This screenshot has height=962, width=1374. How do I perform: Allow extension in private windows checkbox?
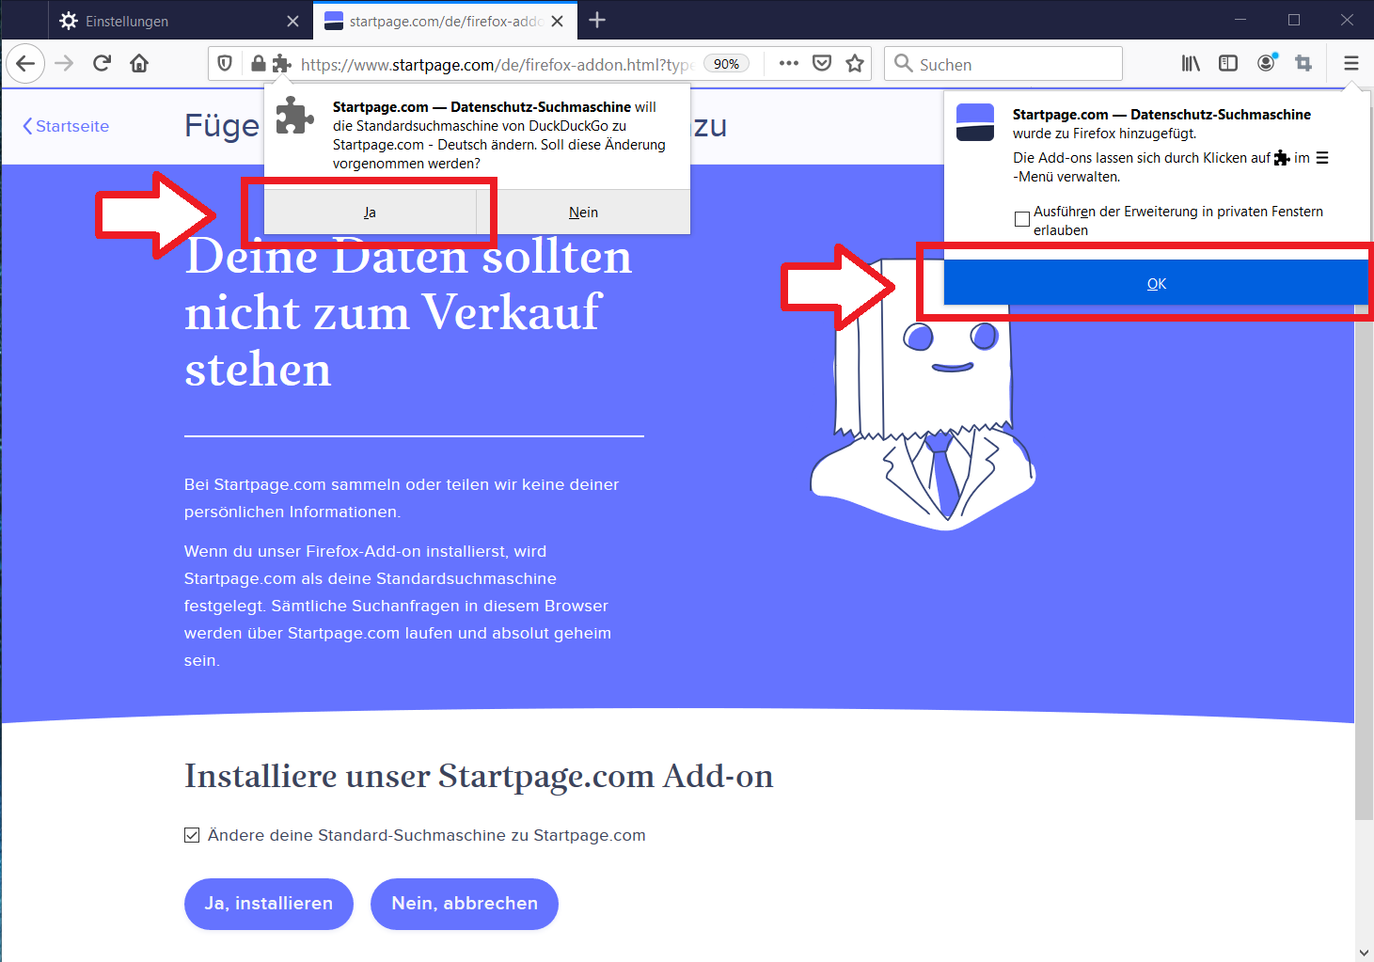point(1022,219)
